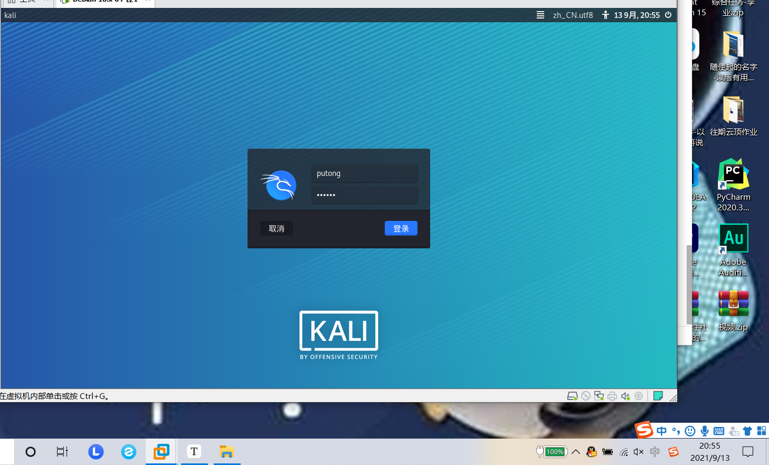Image resolution: width=769 pixels, height=465 pixels.
Task: Click the VMware printer status icon
Action: point(612,396)
